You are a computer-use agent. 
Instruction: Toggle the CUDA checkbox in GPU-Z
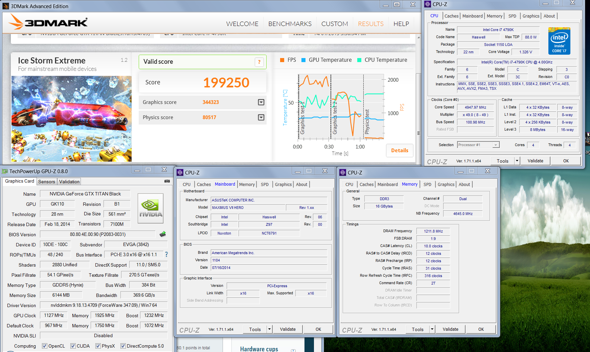(x=73, y=346)
